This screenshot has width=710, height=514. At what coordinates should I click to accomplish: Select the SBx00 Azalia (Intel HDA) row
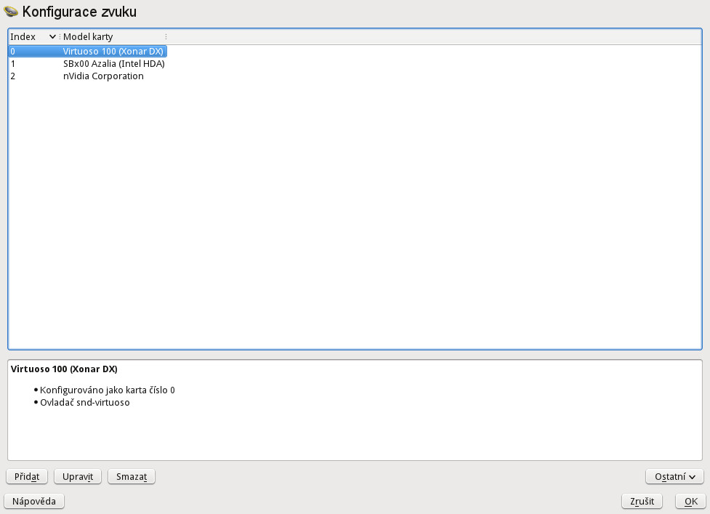pyautogui.click(x=88, y=64)
